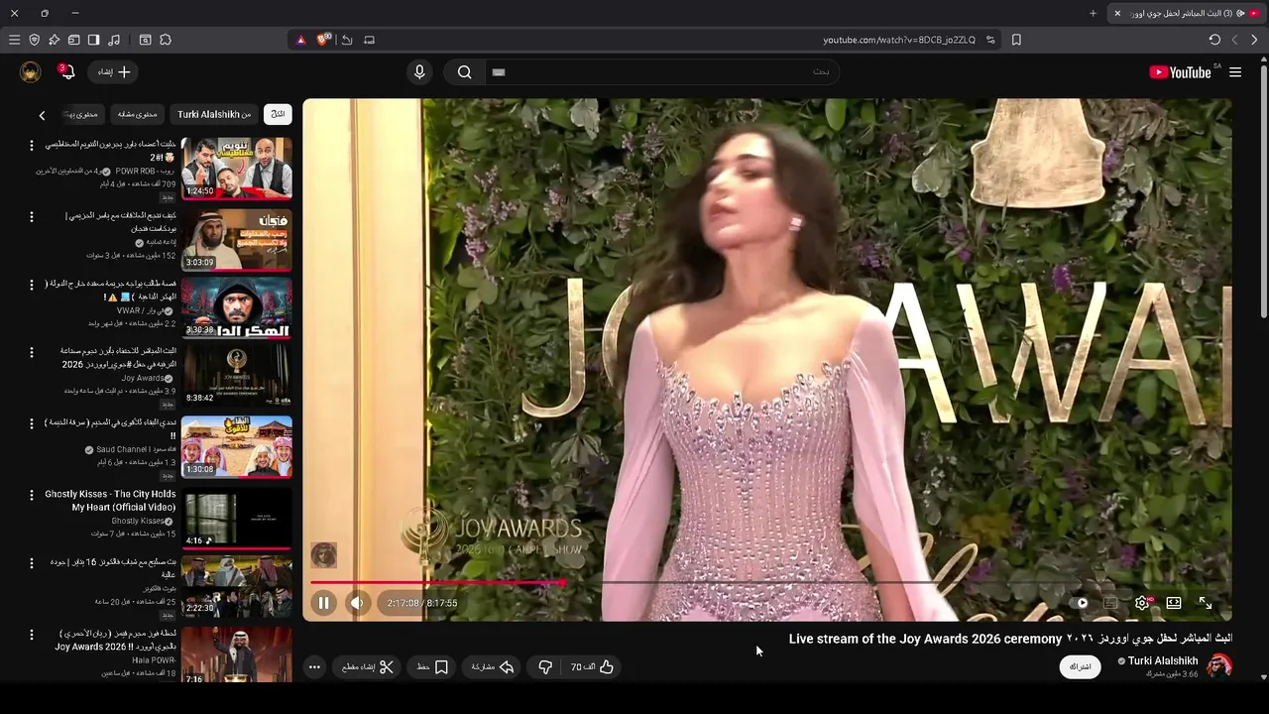Open the Turki Alalshikh channel name link
1269x714 pixels.
1162,660
